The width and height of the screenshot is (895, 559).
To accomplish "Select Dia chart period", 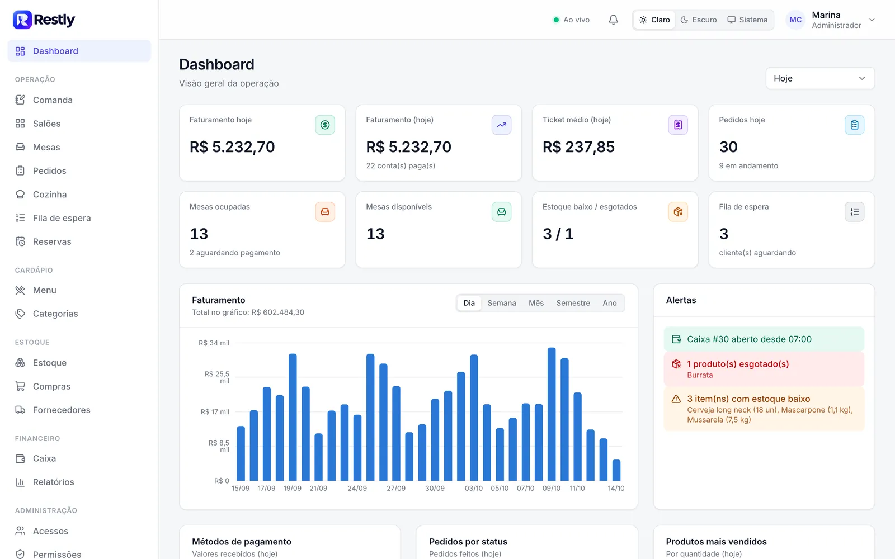I will pyautogui.click(x=469, y=303).
